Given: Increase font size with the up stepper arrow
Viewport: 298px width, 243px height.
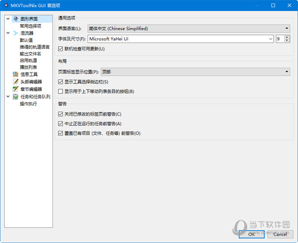Looking at the screenshot, I should pos(288,36).
